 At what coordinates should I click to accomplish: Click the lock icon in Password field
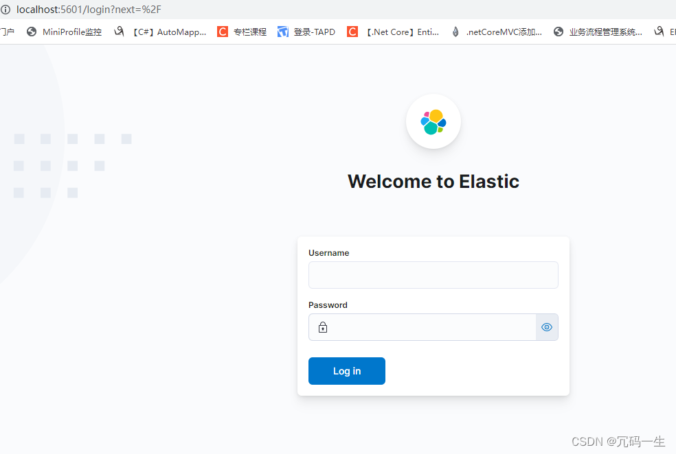point(323,328)
